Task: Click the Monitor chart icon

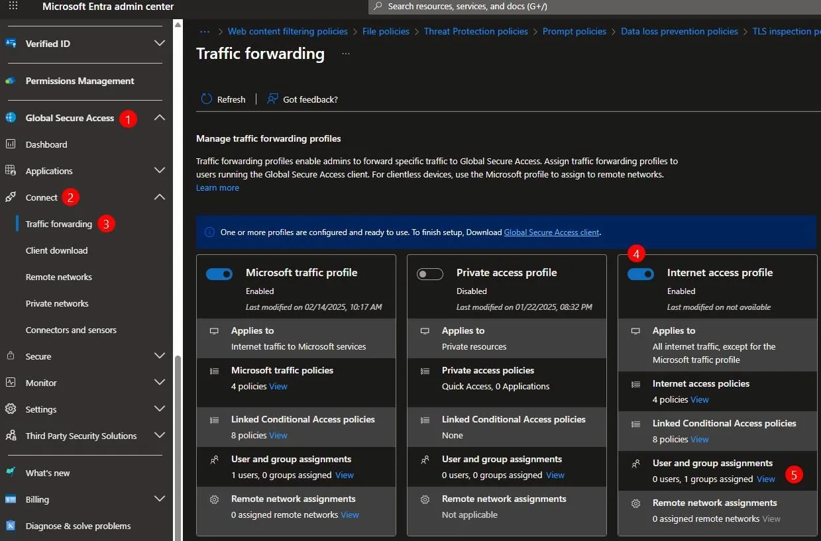Action: [x=11, y=383]
